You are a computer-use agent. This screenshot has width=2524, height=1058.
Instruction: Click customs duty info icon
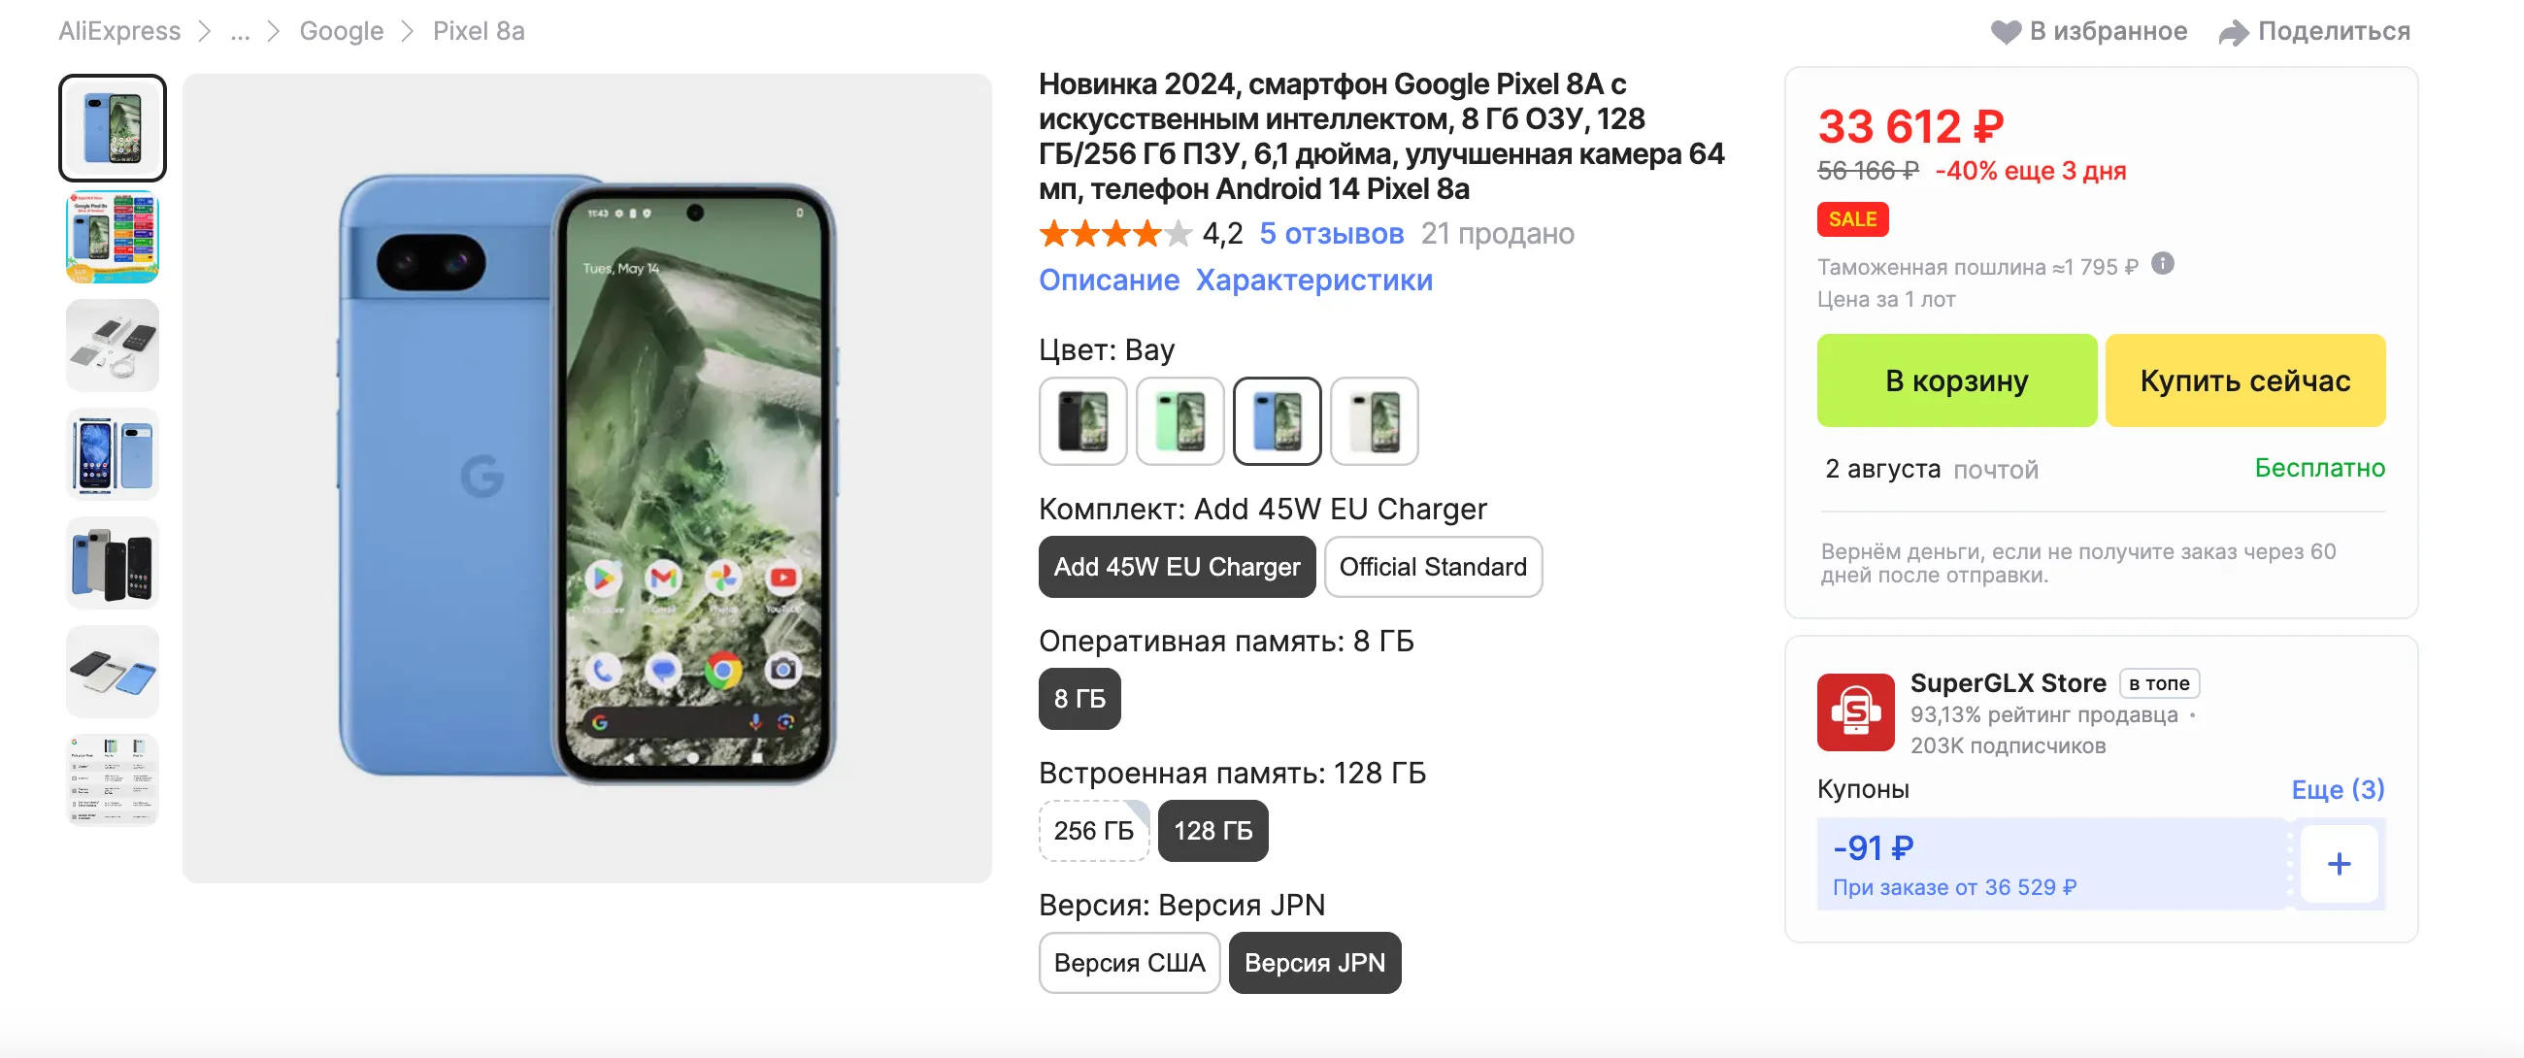(2163, 264)
